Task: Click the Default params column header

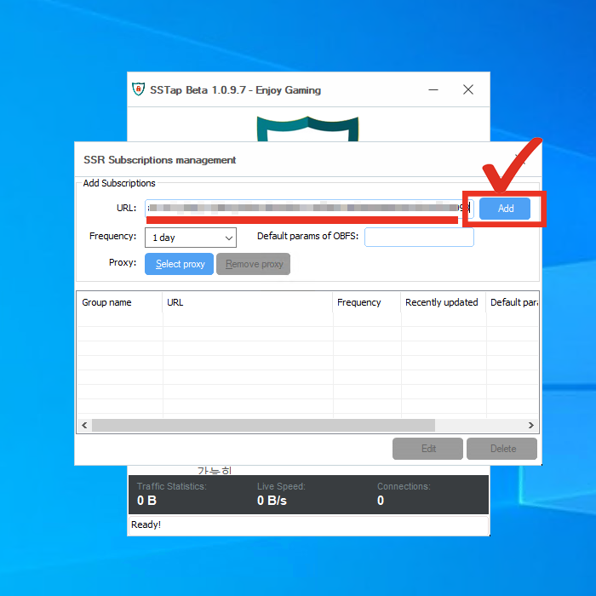Action: pyautogui.click(x=513, y=302)
